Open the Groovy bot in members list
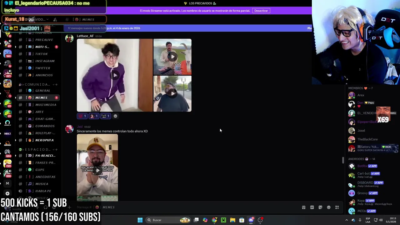The height and width of the screenshot is (225, 400). [x=372, y=193]
